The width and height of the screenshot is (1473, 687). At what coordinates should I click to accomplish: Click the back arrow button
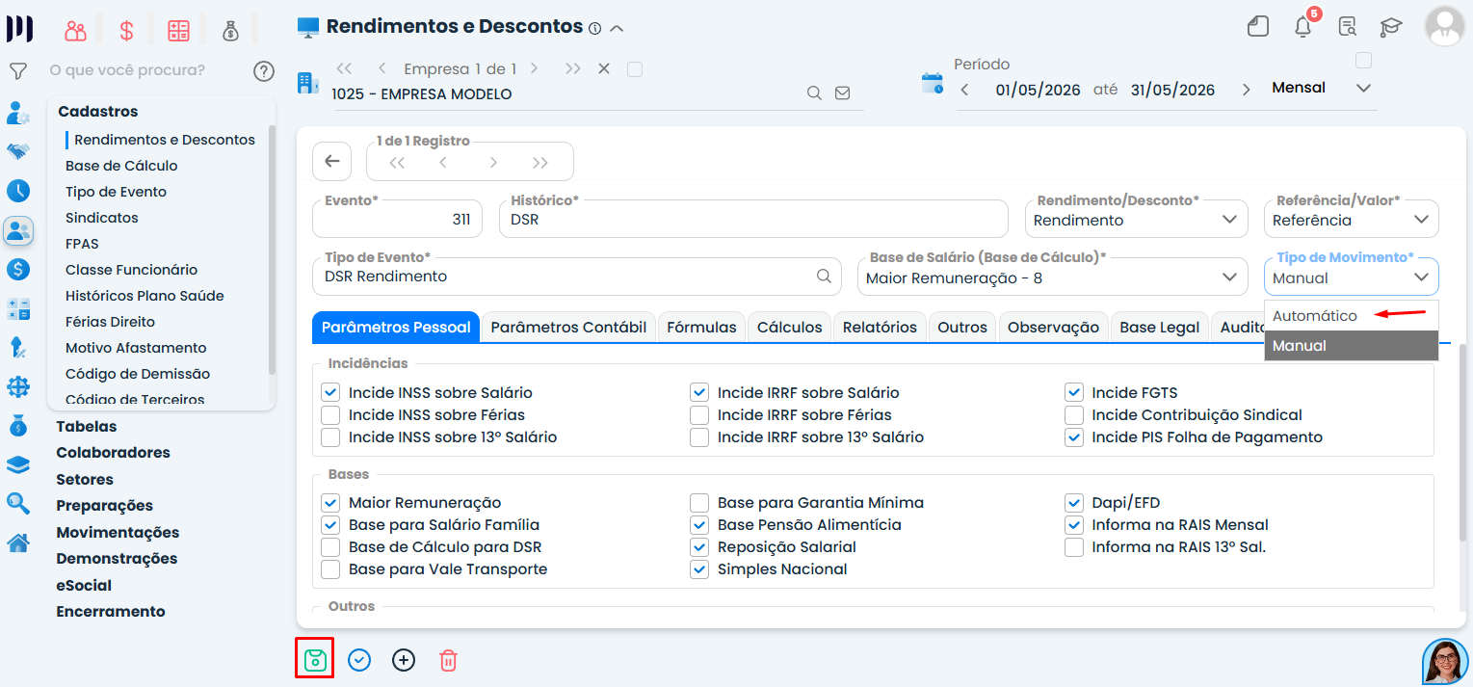[332, 161]
